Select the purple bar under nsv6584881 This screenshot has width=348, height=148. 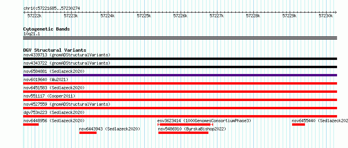click(180, 75)
